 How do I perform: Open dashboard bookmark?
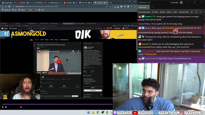coord(6,10)
